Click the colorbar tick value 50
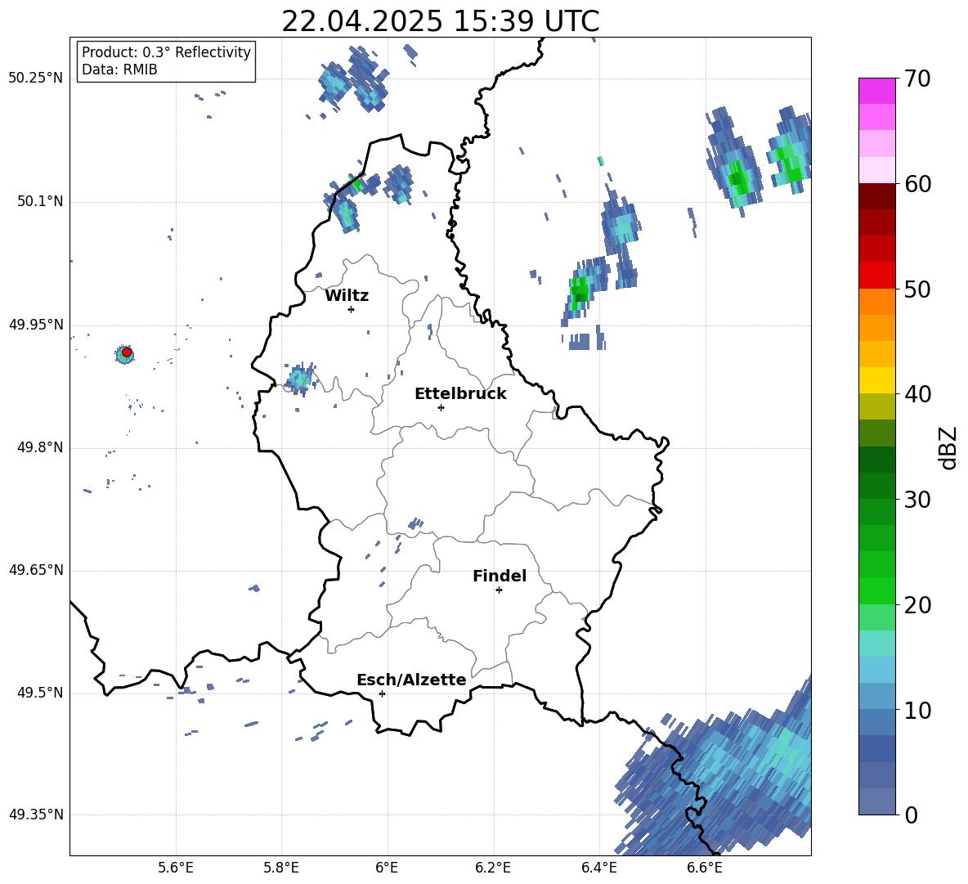This screenshot has width=968, height=884. coord(917,289)
